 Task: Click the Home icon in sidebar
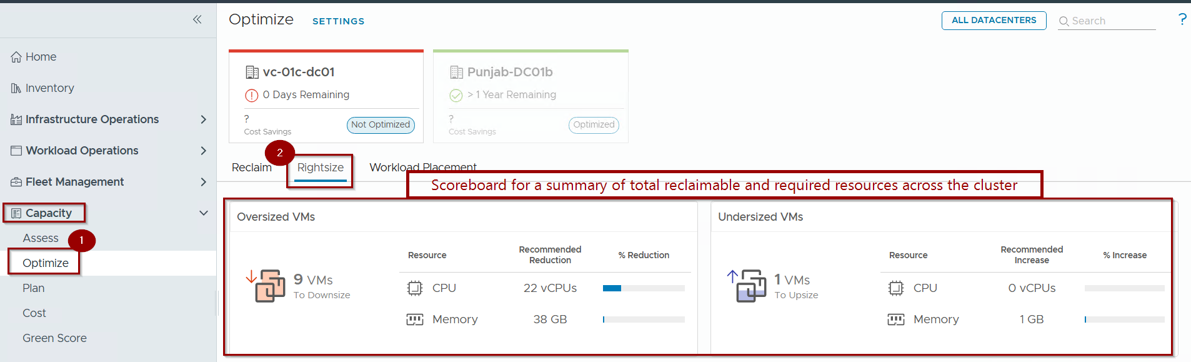pos(16,57)
